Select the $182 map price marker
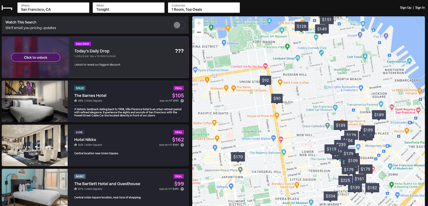This screenshot has height=206, width=428. click(x=372, y=188)
